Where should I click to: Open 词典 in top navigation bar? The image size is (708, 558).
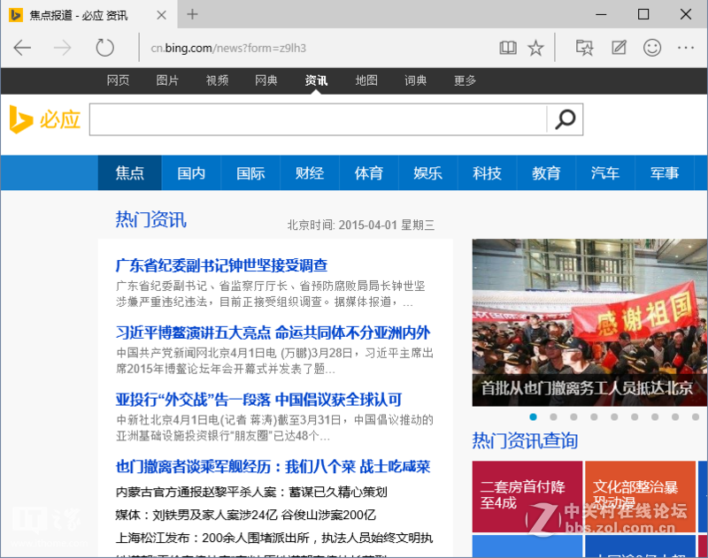pyautogui.click(x=415, y=80)
